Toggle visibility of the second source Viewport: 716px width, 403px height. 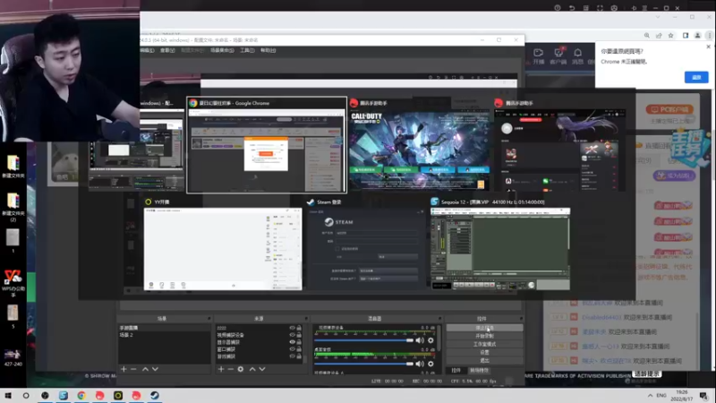tap(293, 335)
